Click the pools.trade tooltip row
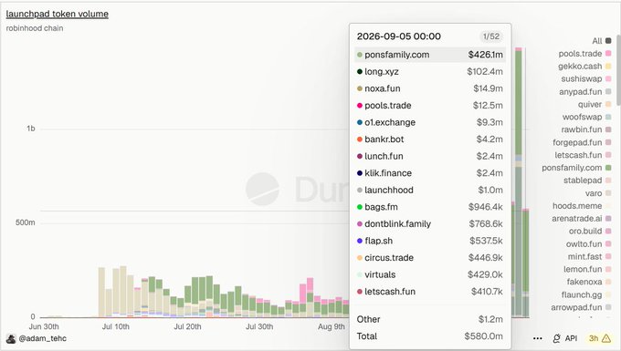The height and width of the screenshot is (351, 621). click(x=430, y=106)
